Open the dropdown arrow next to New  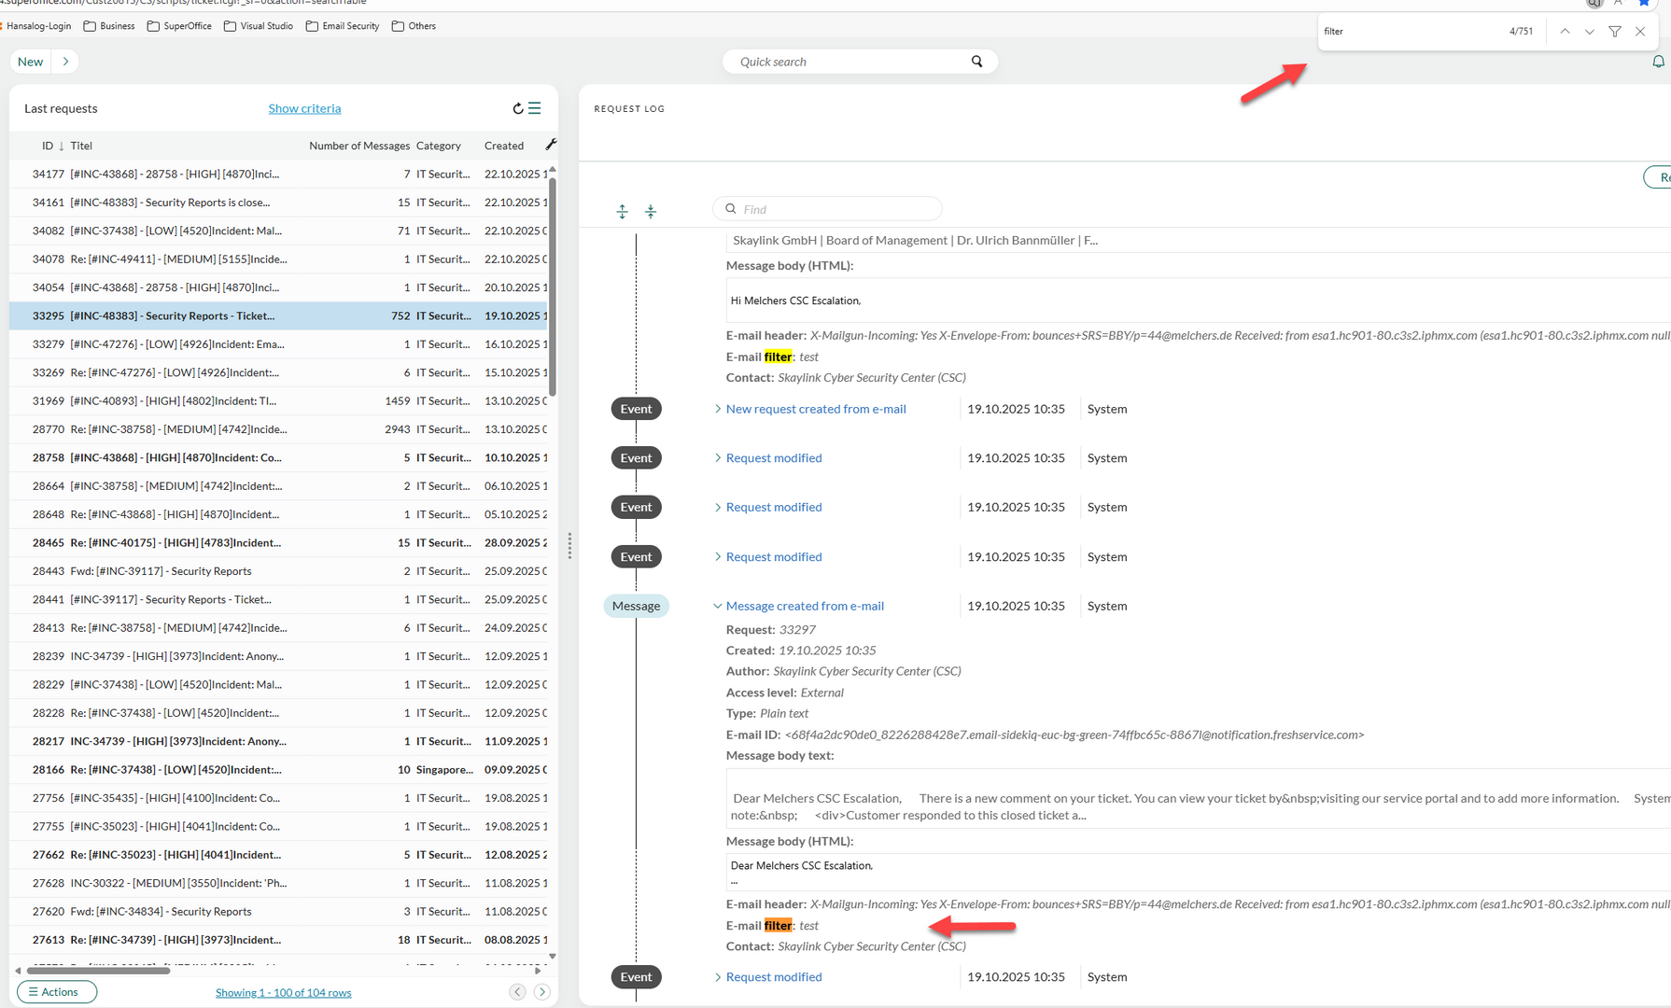click(x=65, y=62)
